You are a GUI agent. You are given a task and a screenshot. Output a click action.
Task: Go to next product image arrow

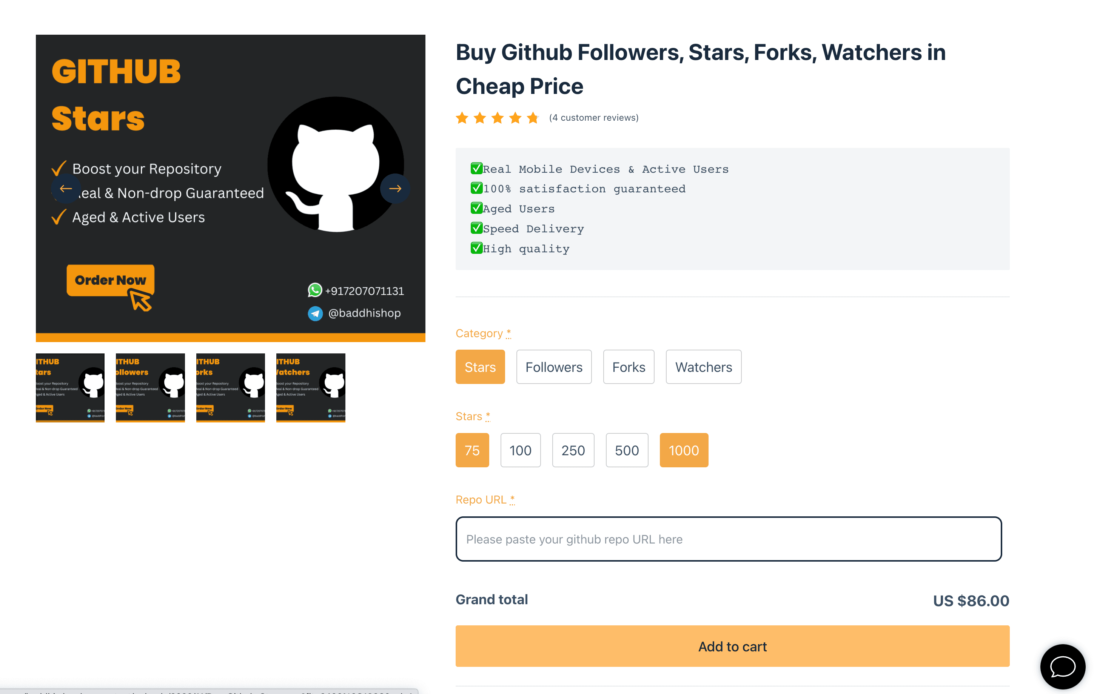(x=395, y=189)
